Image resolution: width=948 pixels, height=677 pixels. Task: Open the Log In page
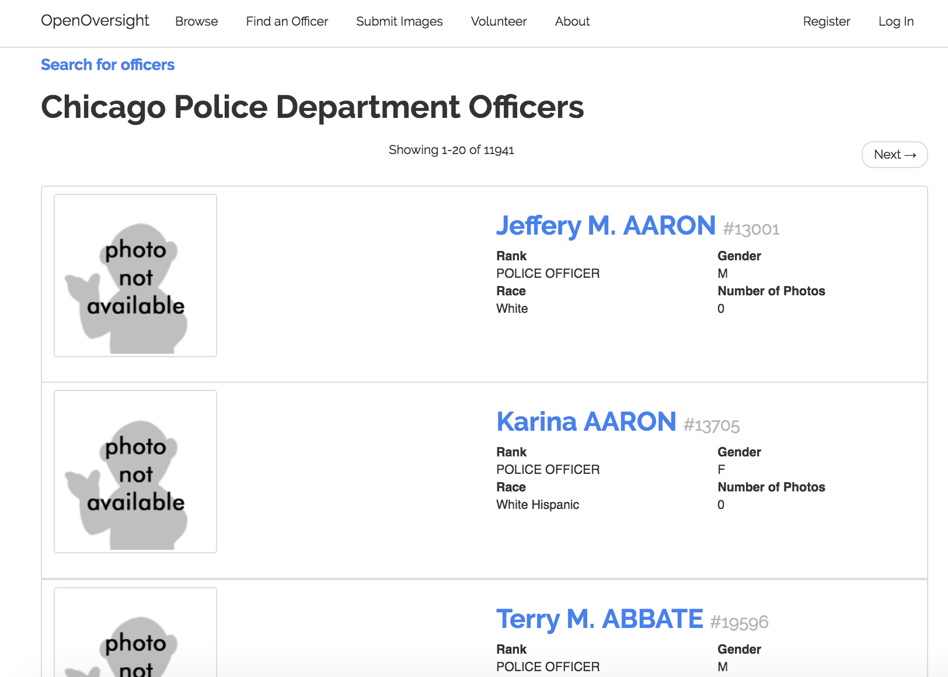pos(895,22)
